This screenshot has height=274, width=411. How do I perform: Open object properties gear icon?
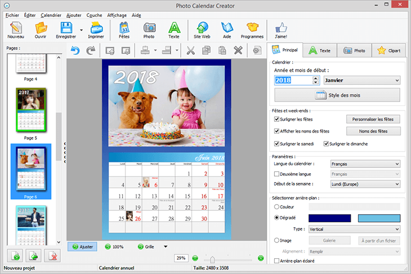257,50
